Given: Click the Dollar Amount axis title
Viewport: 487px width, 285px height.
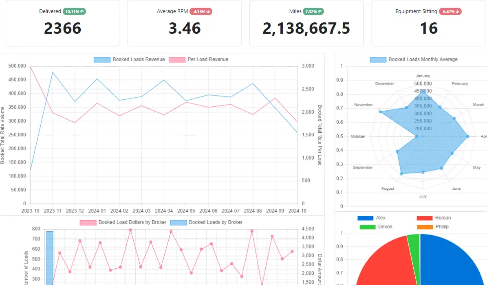Looking at the screenshot, I should (320, 269).
